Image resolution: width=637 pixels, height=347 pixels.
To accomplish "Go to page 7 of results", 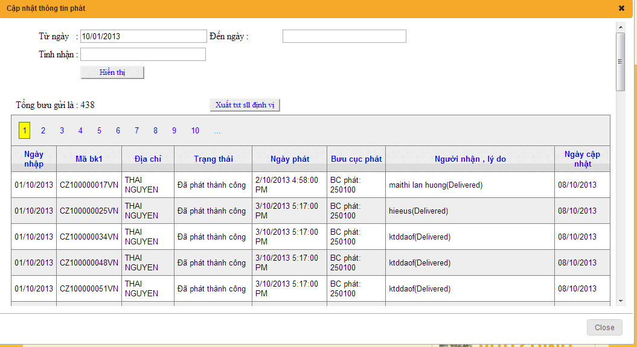I will (x=136, y=131).
